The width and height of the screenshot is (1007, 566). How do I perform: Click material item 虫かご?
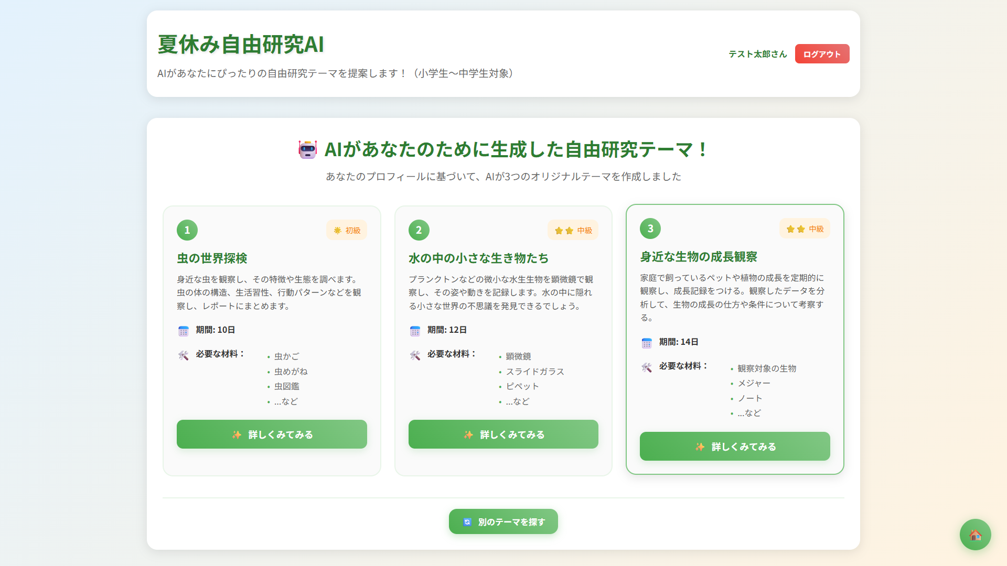(287, 356)
